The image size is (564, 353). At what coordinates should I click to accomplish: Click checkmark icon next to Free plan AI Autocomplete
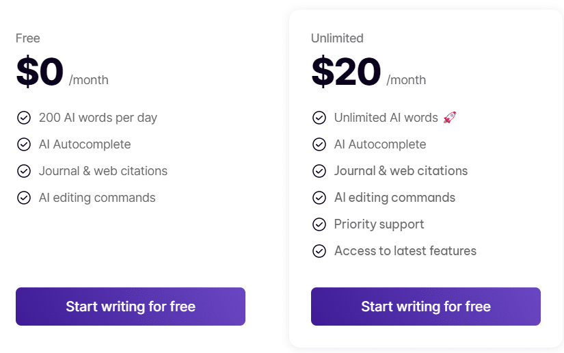pos(24,144)
